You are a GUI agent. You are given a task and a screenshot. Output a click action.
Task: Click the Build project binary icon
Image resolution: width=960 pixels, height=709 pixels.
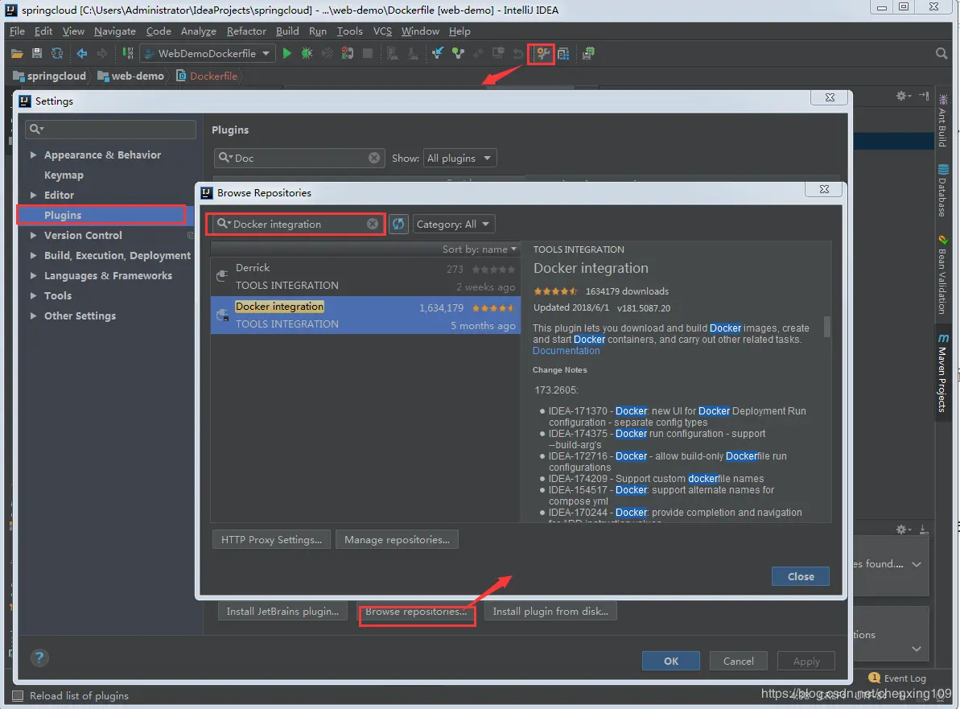coord(127,54)
